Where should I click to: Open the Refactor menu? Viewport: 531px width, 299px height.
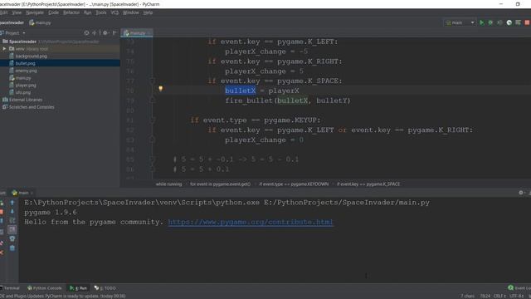(x=71, y=12)
